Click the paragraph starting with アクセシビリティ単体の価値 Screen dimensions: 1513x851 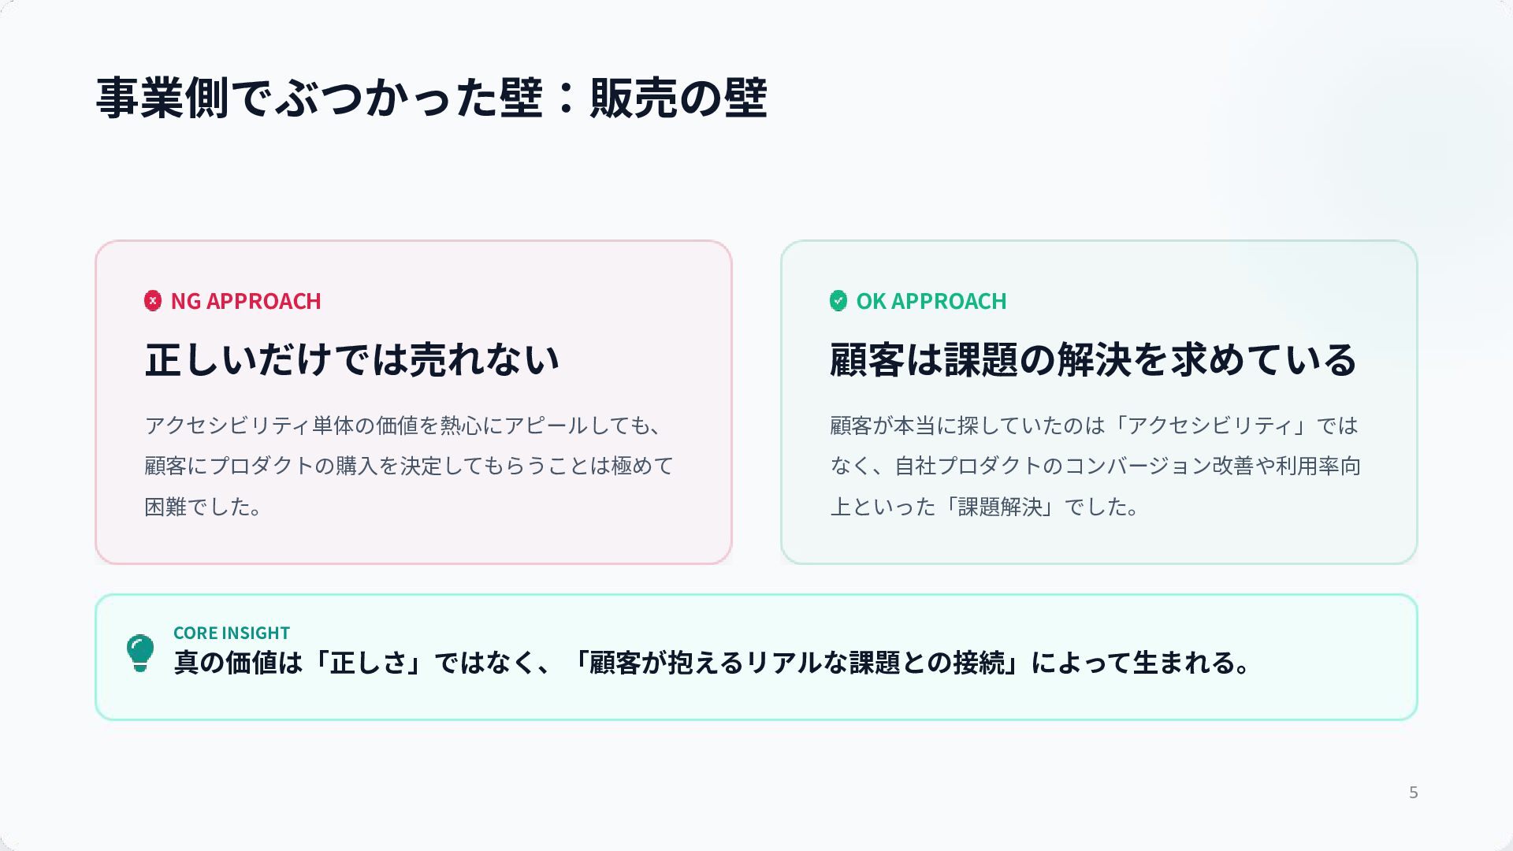[x=409, y=466]
